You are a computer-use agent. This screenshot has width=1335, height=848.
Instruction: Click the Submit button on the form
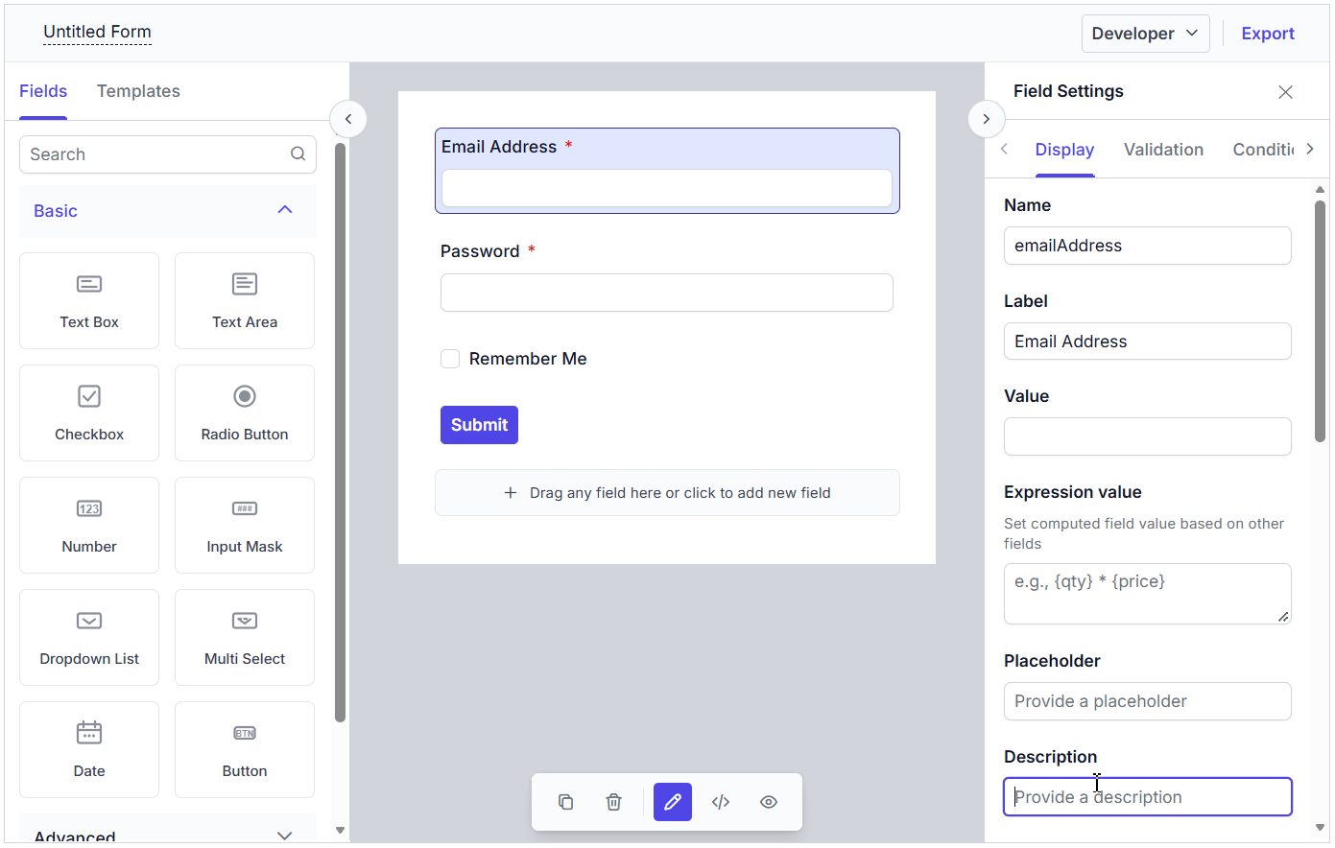(x=479, y=425)
